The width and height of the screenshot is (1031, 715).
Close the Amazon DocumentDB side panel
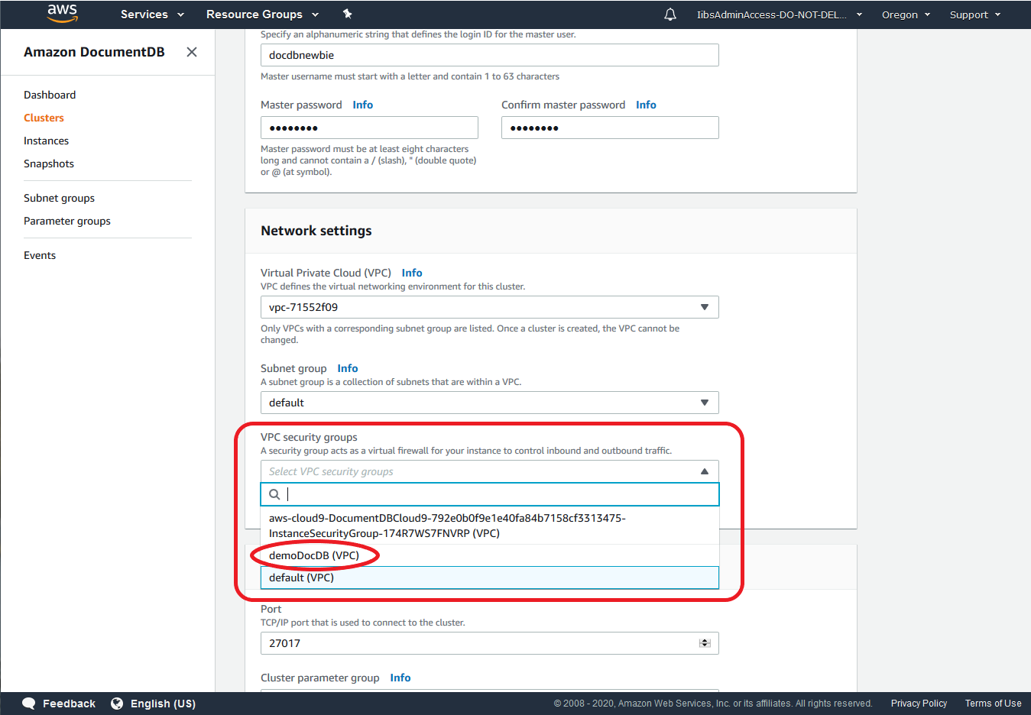tap(191, 52)
